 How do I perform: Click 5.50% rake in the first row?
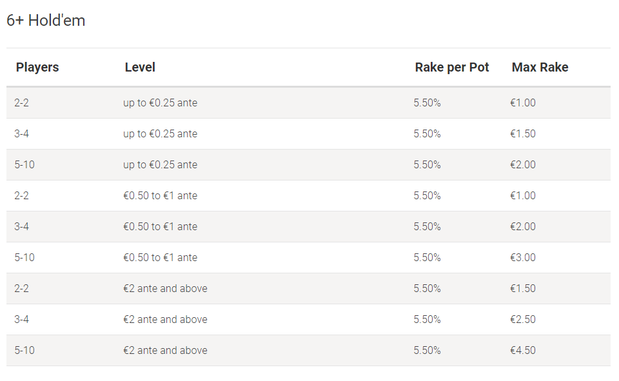coord(427,103)
